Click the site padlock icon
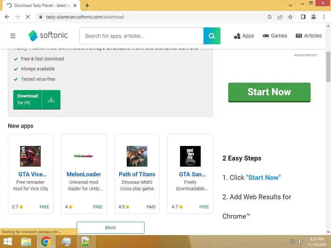The image size is (331, 248). pyautogui.click(x=41, y=17)
